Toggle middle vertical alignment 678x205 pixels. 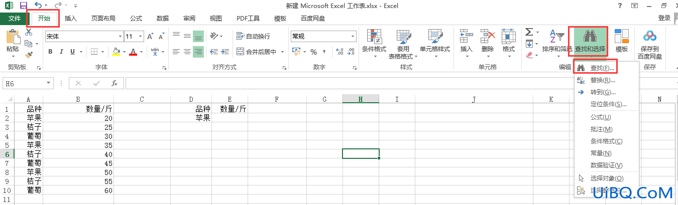[187, 36]
